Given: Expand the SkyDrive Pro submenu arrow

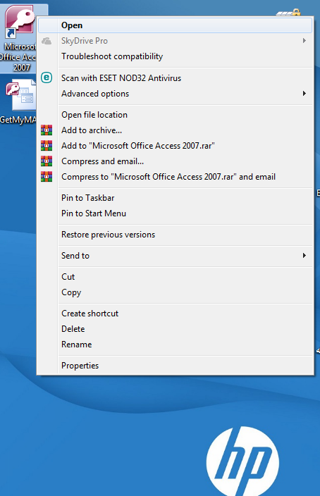Looking at the screenshot, I should click(x=304, y=41).
